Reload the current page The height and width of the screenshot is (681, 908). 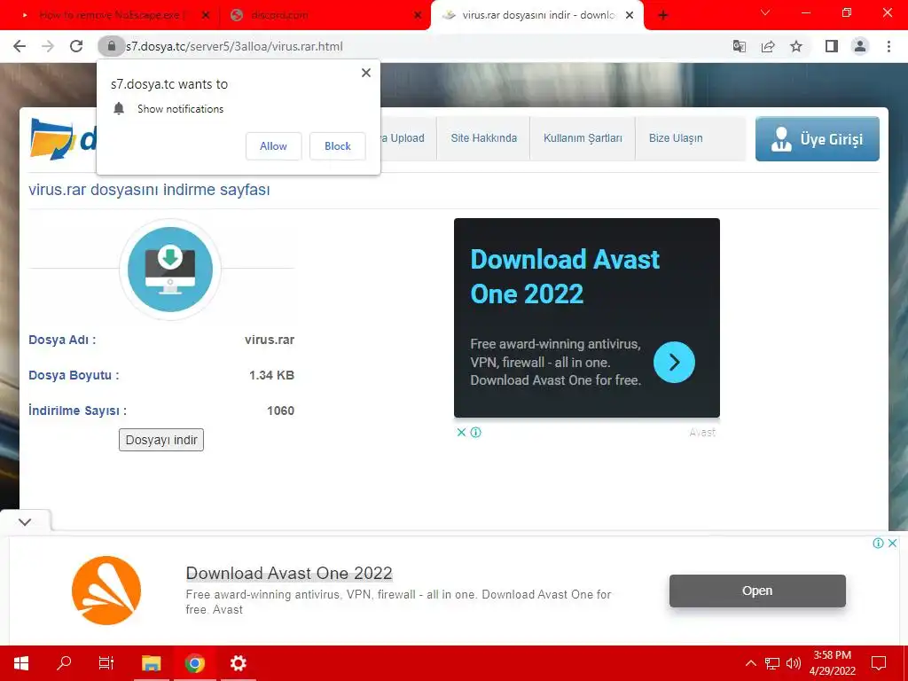click(x=76, y=46)
